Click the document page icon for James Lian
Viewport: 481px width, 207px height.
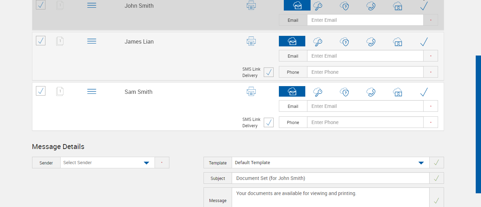pyautogui.click(x=60, y=41)
